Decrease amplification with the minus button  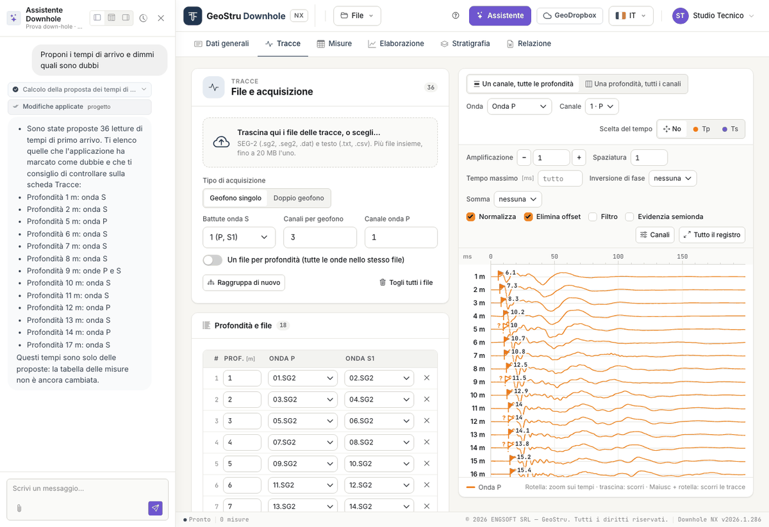[524, 158]
